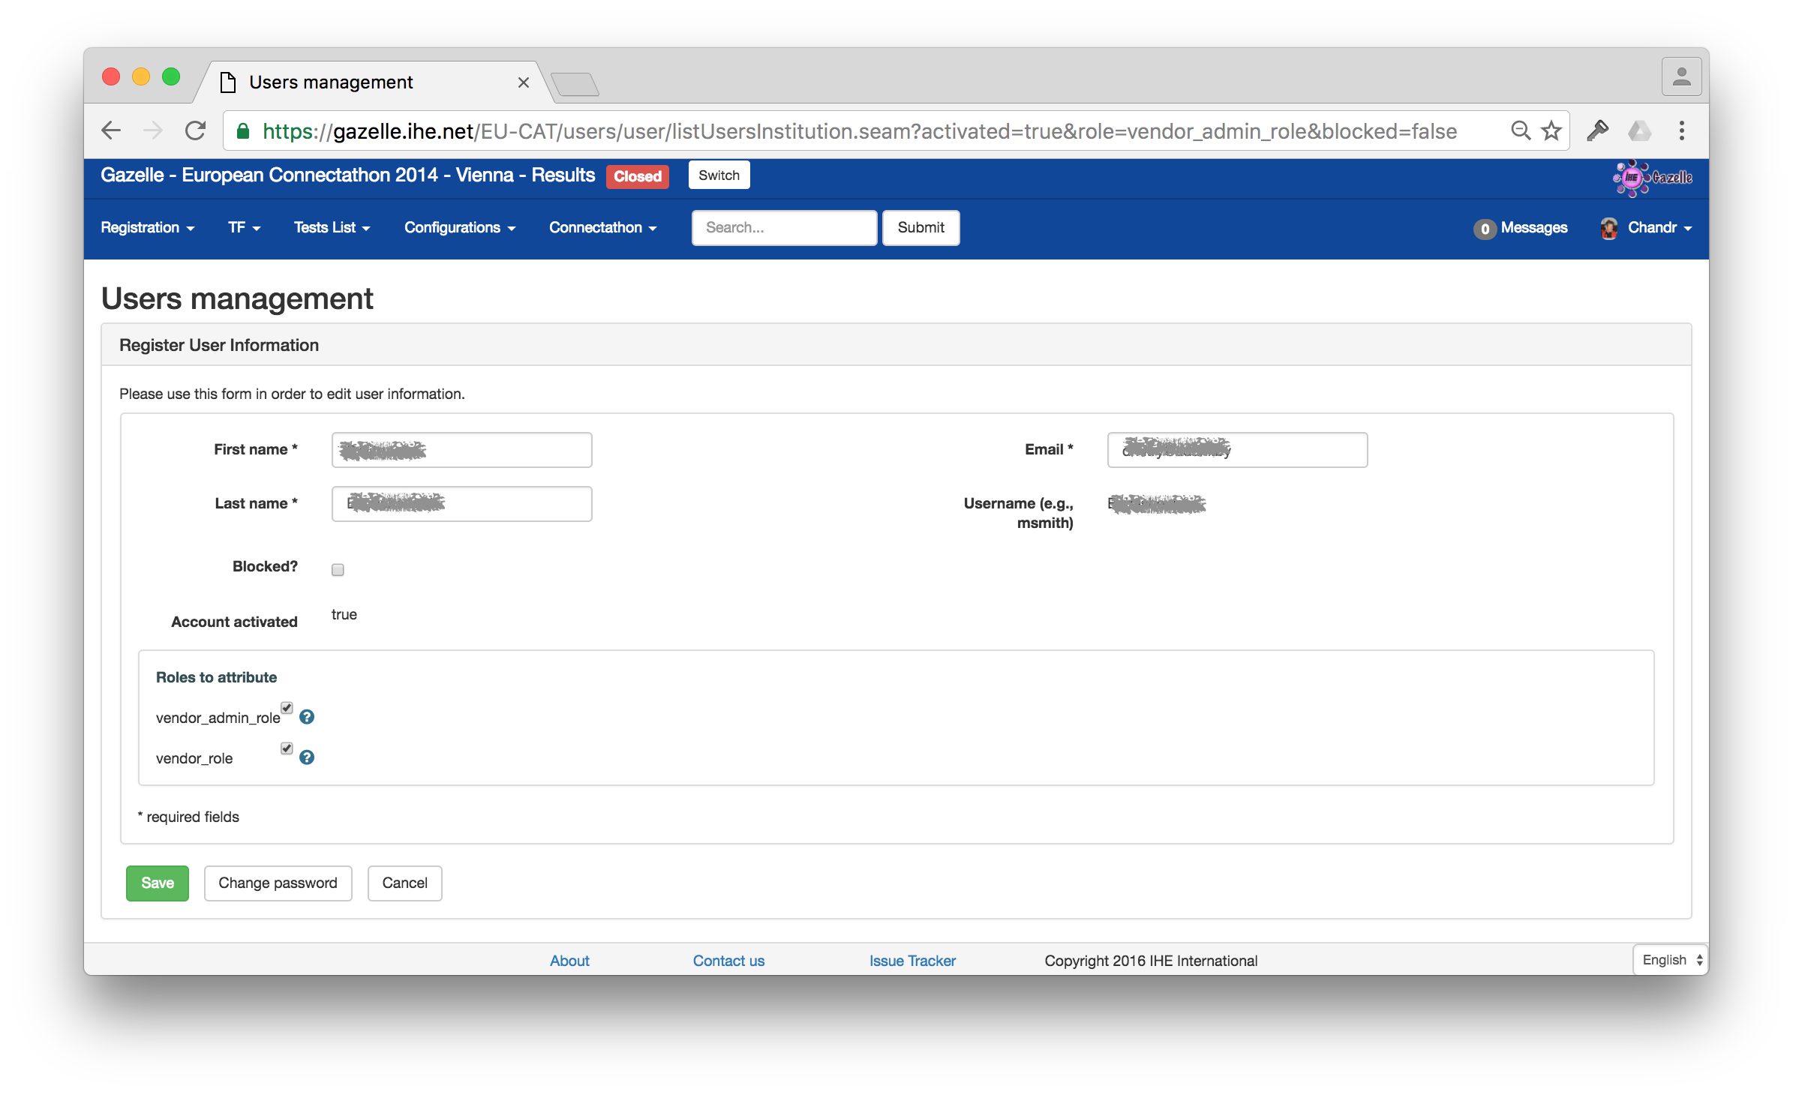Uncheck the vendor_admin_role checkbox
Screen dimensions: 1793x1095
(287, 707)
